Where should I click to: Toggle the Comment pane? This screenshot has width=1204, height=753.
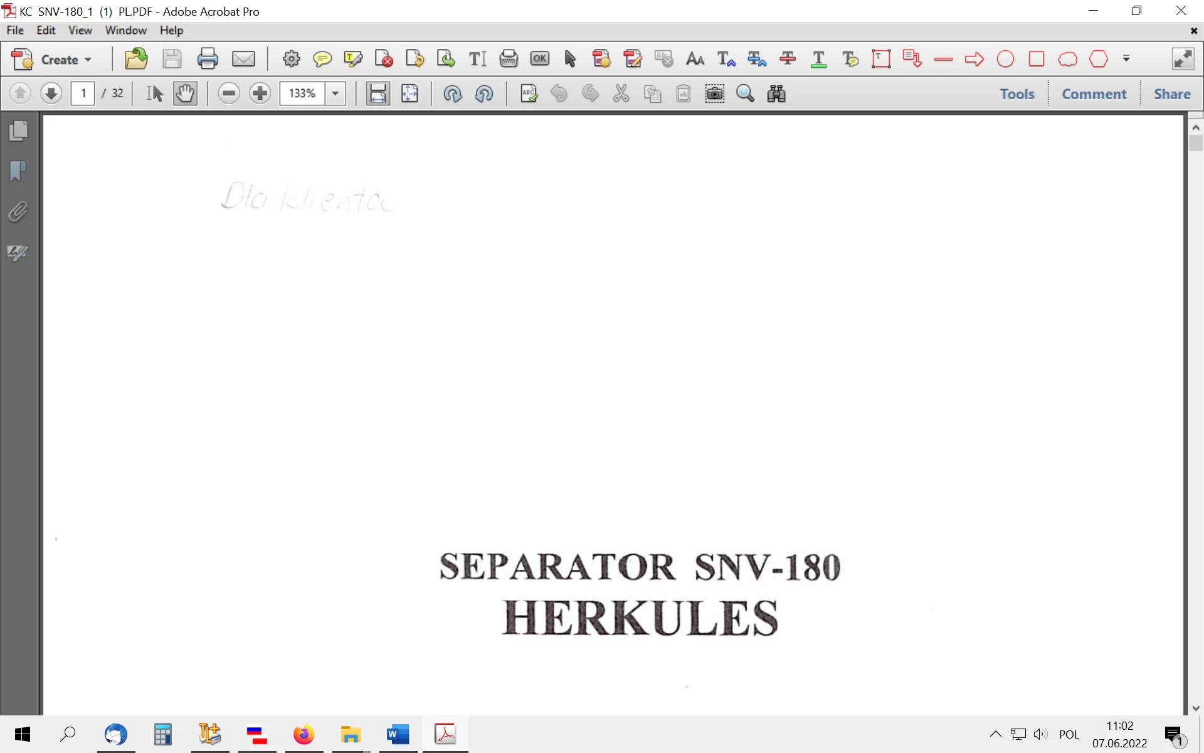point(1094,93)
